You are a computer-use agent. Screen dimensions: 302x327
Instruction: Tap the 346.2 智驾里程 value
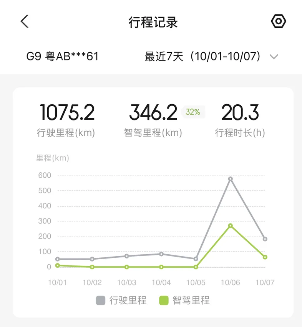pos(153,113)
